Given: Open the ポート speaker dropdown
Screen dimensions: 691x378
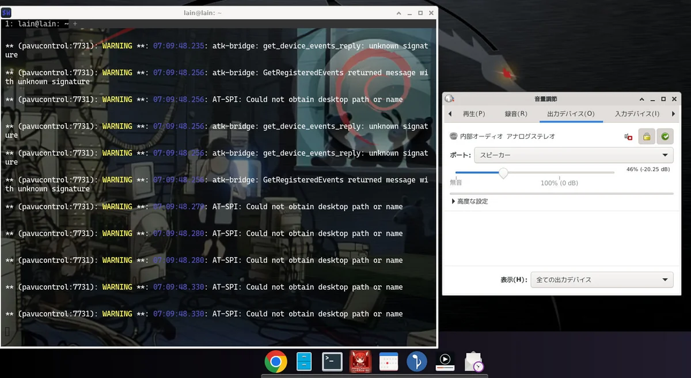Looking at the screenshot, I should click(573, 155).
